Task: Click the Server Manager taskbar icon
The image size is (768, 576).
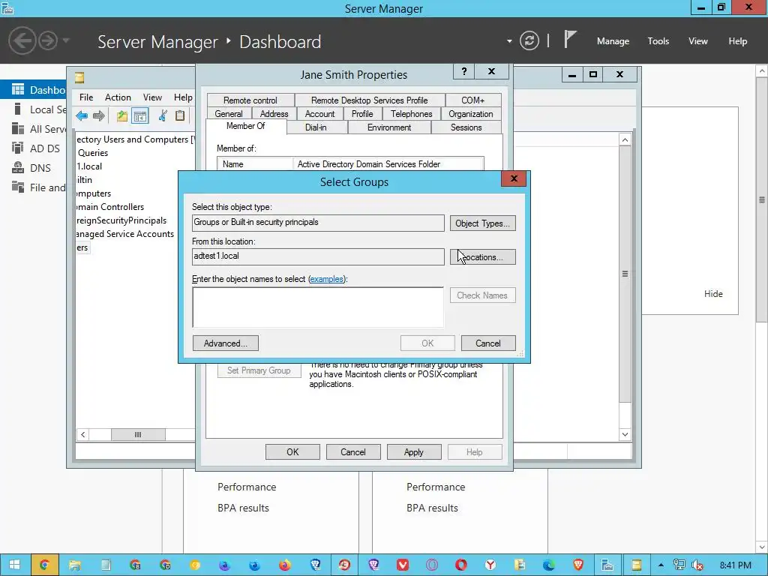Action: tap(607, 565)
